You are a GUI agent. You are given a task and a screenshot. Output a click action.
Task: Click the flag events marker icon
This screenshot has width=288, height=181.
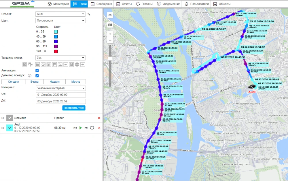54,65
